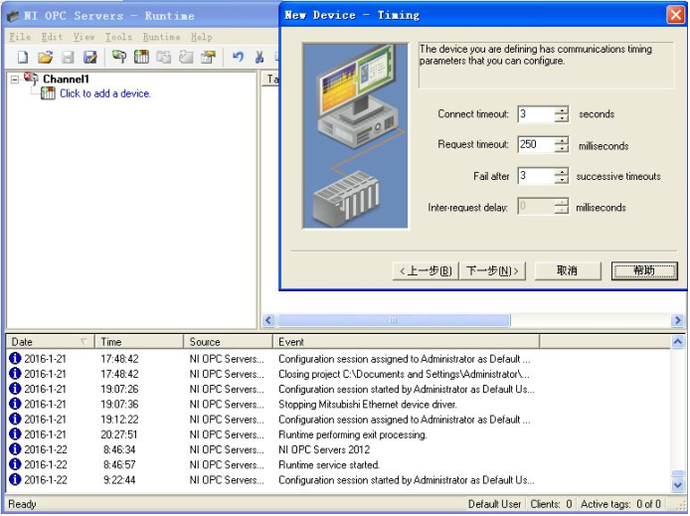Increase Request timeout with up arrow
Screen dimensions: 690x516
coord(562,140)
